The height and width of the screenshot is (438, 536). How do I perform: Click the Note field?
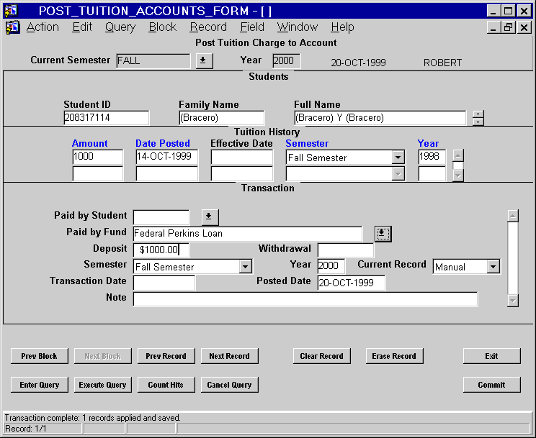click(305, 299)
